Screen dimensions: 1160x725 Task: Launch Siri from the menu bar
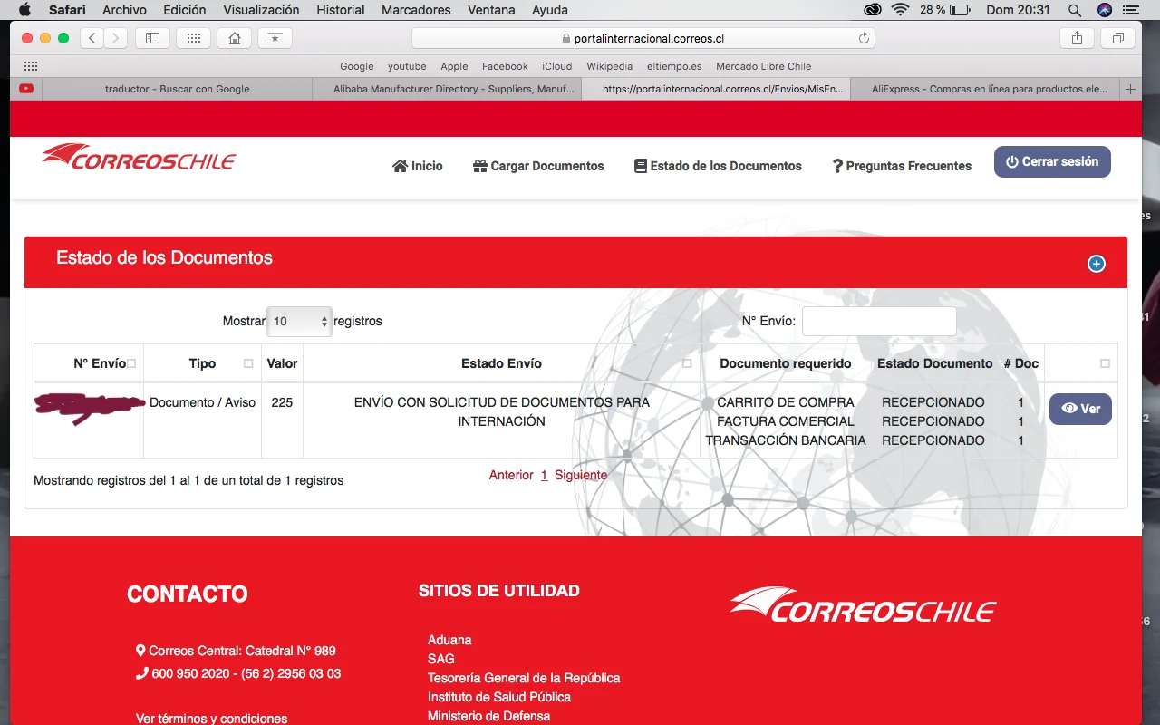[1104, 10]
